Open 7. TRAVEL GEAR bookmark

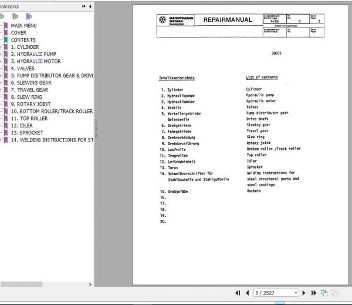tap(29, 90)
